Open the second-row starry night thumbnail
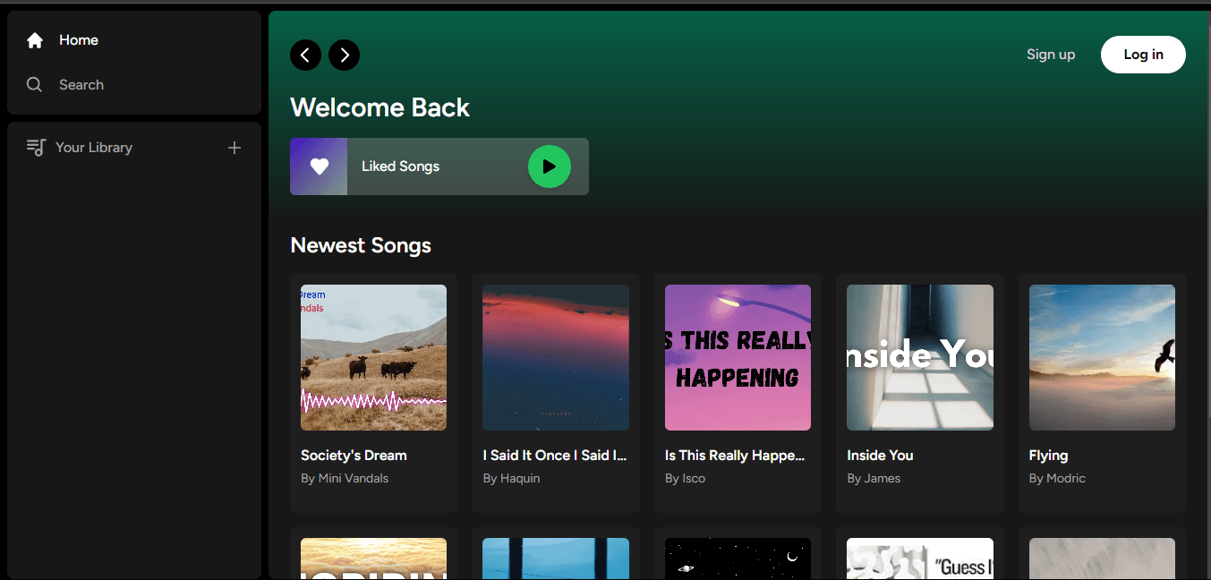Screen dimensions: 1211x580 coord(738,559)
